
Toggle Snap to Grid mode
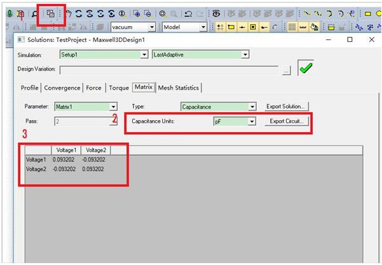click(x=220, y=27)
